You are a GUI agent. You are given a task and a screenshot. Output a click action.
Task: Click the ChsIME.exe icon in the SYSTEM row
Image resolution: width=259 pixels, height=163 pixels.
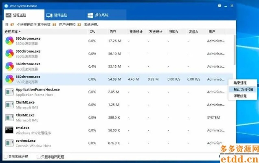click(x=9, y=117)
